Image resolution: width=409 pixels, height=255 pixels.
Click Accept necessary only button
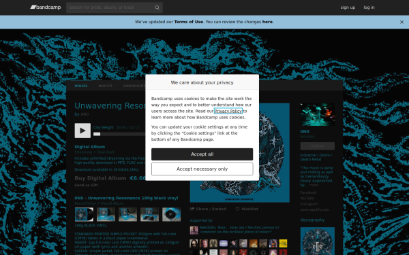click(x=202, y=169)
